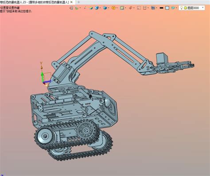The height and width of the screenshot is (176, 210).
Task: Click the black line color swatch
Action: pos(161,8)
